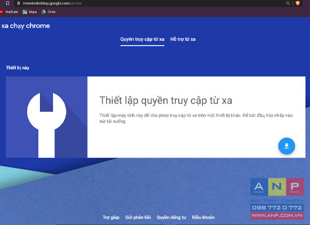Click the ANP watermark logo
The image size is (310, 225).
point(277,199)
